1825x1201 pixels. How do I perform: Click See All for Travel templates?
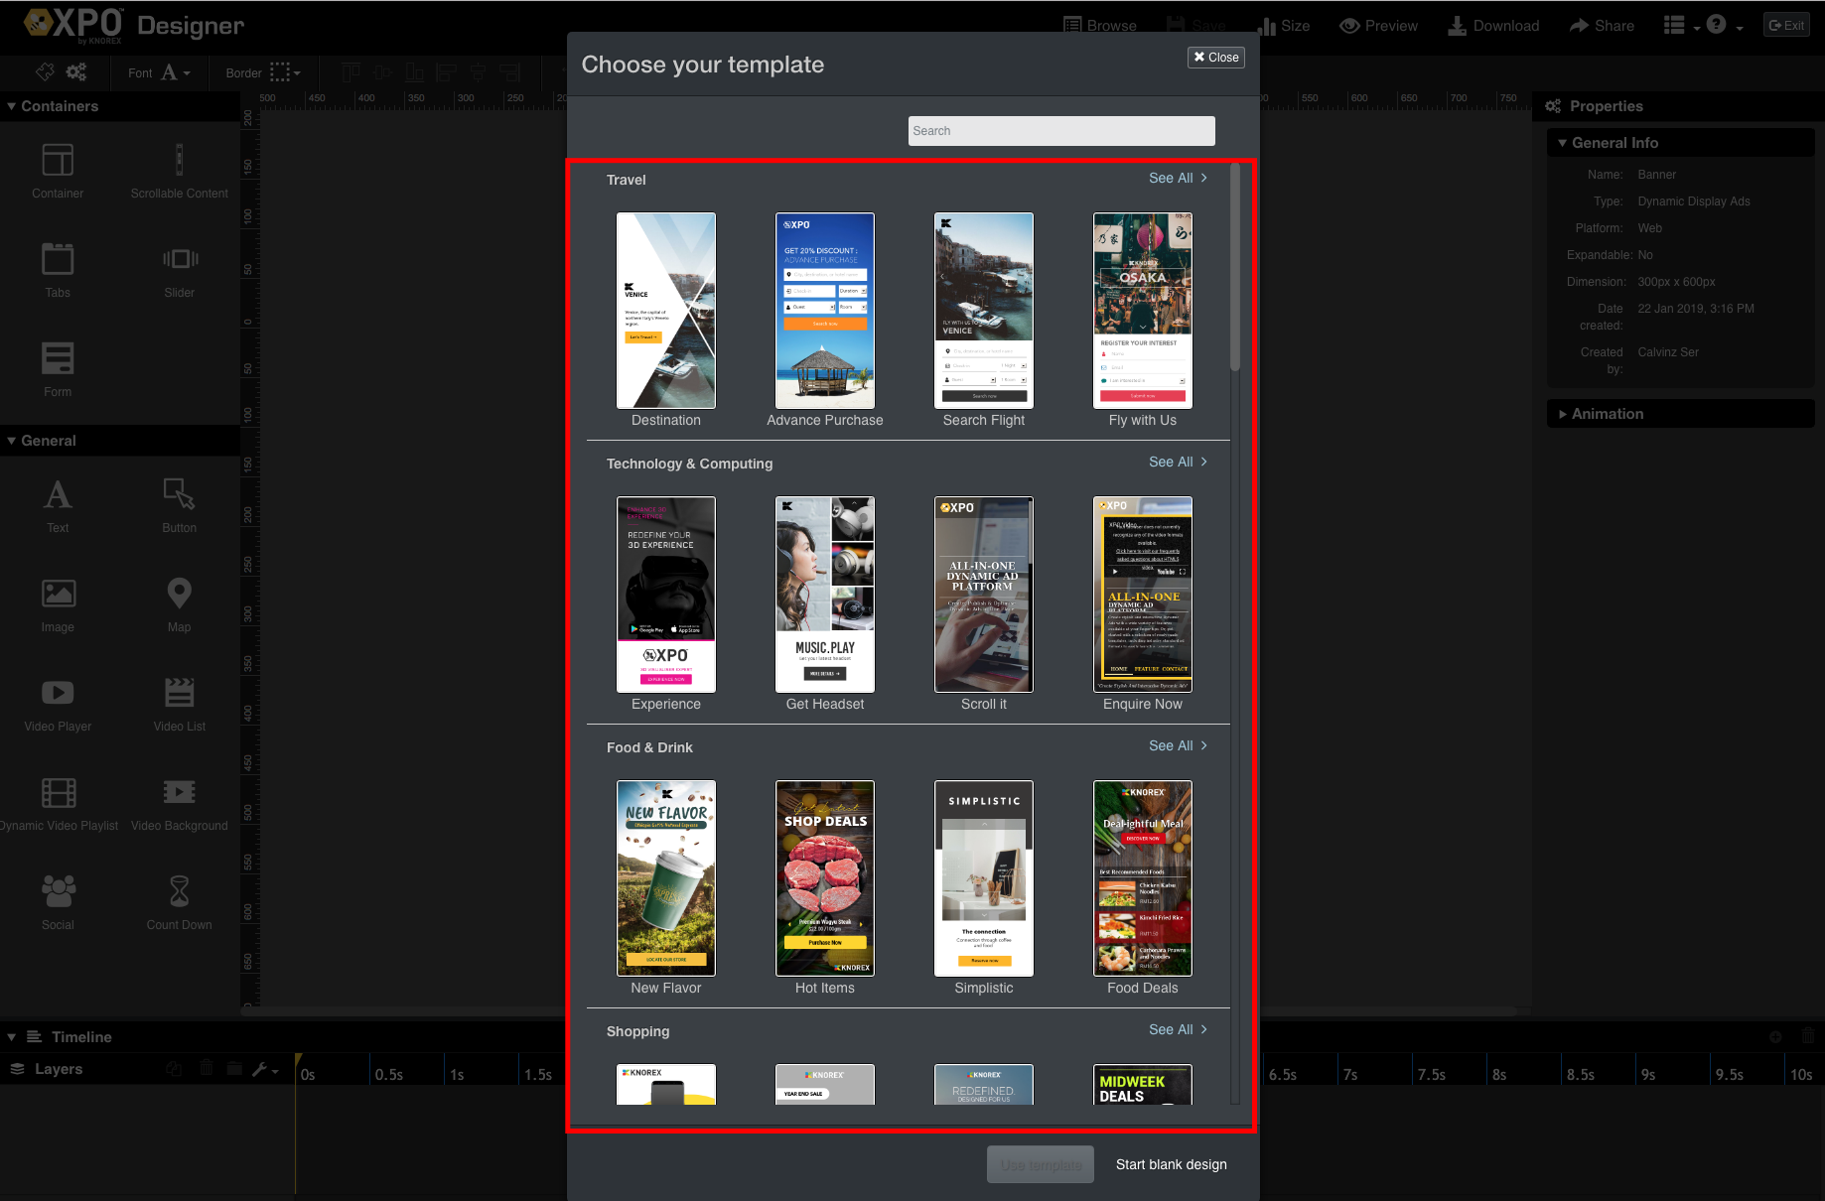(x=1178, y=179)
